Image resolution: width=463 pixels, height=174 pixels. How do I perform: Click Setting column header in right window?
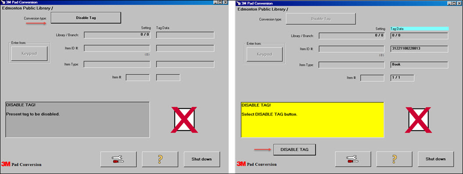[380, 29]
